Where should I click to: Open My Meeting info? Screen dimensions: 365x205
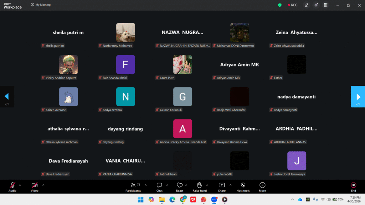coord(41,5)
